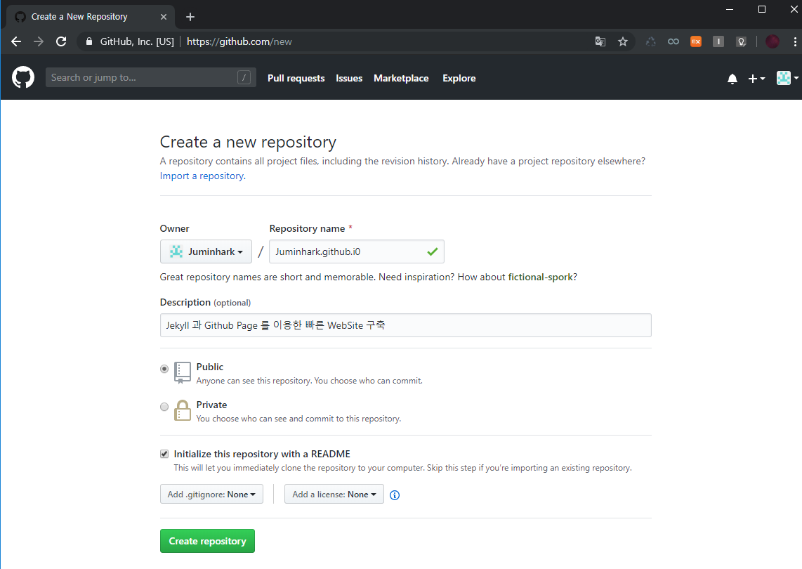Click the 'Create a new repository' heading
This screenshot has width=802, height=569.
tap(248, 142)
